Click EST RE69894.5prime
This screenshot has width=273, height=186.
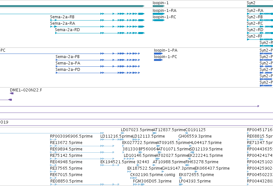click(x=66, y=149)
